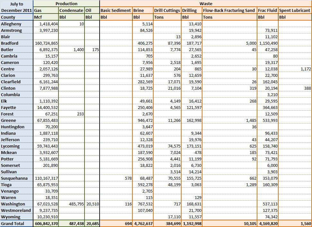
Task: Click the Condensate column header
Action: point(71,10)
